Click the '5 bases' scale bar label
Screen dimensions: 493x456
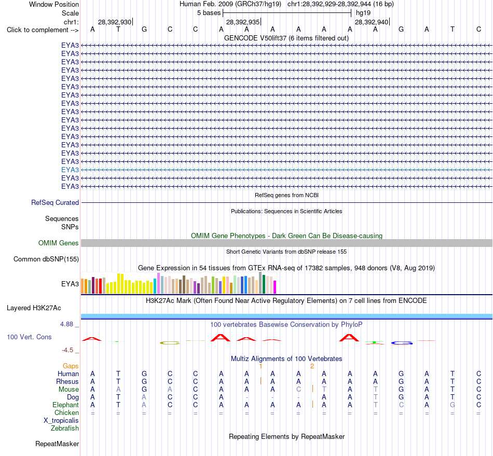pos(209,13)
